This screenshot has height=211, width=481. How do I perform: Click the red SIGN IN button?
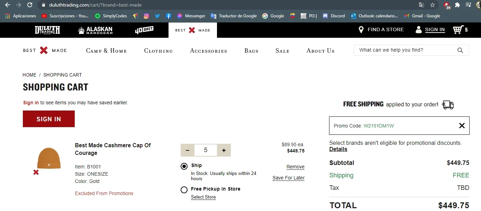pos(49,119)
